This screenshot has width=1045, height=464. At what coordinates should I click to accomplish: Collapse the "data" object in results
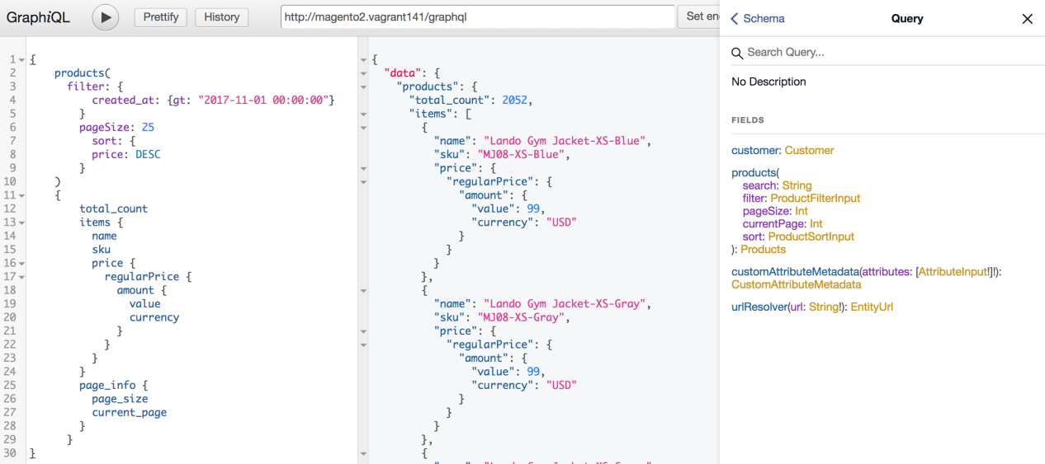tap(363, 73)
